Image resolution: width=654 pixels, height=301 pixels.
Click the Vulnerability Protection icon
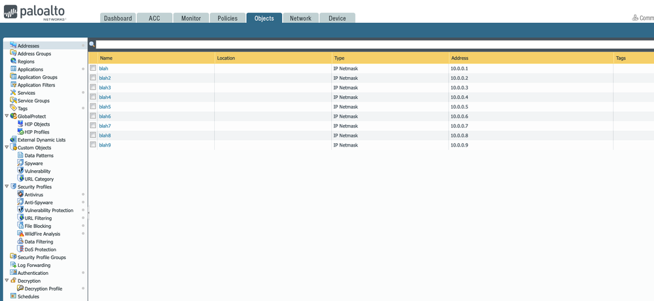[x=20, y=210]
